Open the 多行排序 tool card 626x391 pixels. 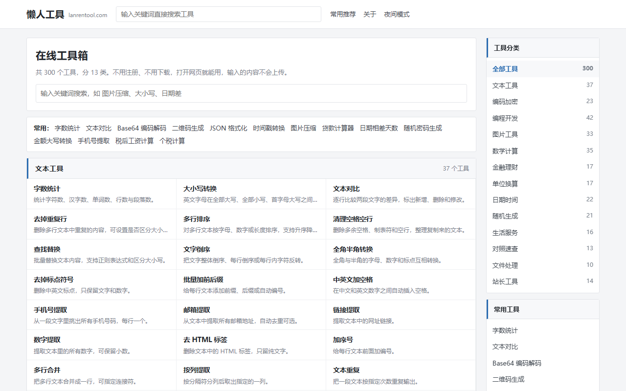251,224
